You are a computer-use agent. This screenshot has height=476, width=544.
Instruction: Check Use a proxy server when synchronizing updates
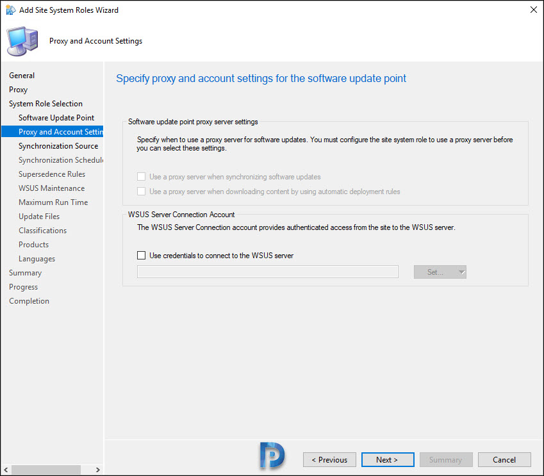pos(141,177)
